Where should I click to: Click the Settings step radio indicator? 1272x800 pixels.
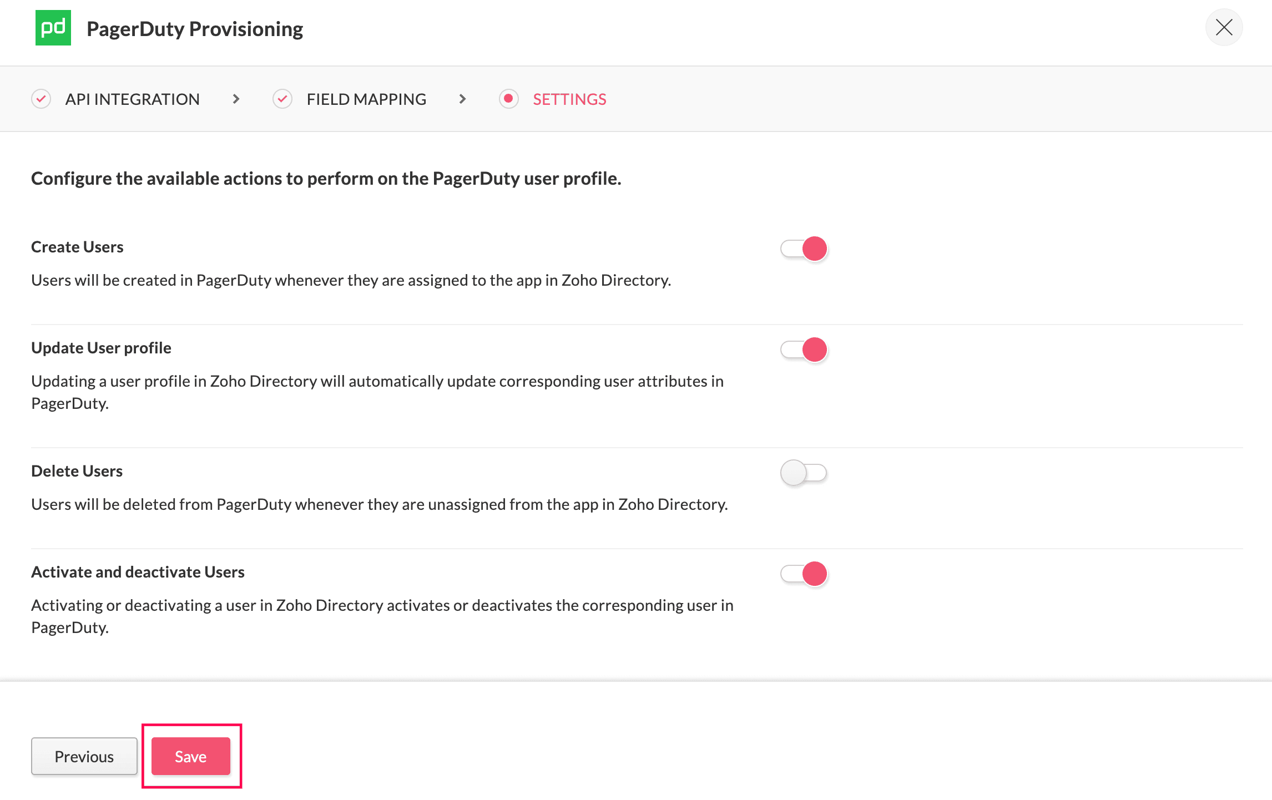508,99
